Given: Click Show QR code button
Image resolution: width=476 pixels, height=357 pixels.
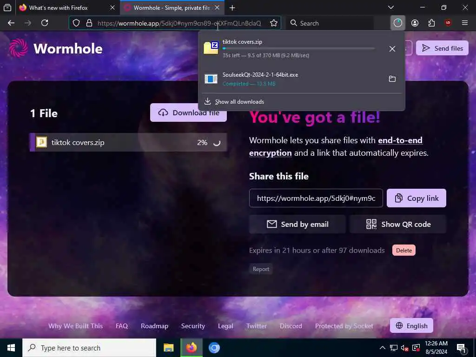Looking at the screenshot, I should [398, 225].
